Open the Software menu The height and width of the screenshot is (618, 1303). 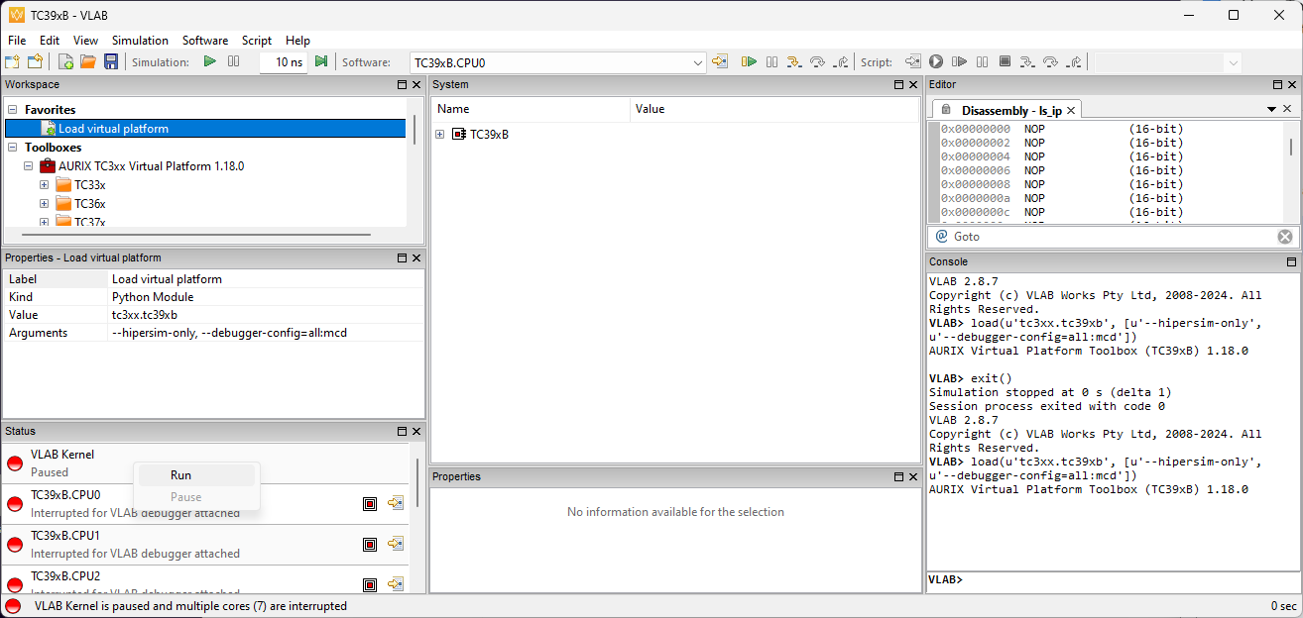(x=205, y=41)
